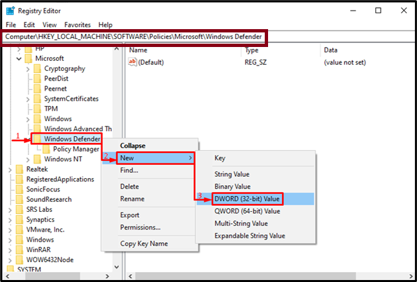Click the Policy Manager folder icon
The height and width of the screenshot is (282, 417).
point(47,149)
